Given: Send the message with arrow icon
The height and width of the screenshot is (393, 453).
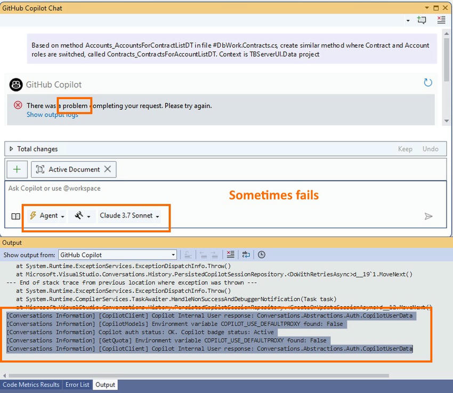Looking at the screenshot, I should pyautogui.click(x=428, y=216).
